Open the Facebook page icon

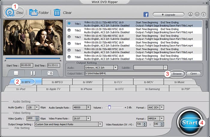[x=146, y=14]
